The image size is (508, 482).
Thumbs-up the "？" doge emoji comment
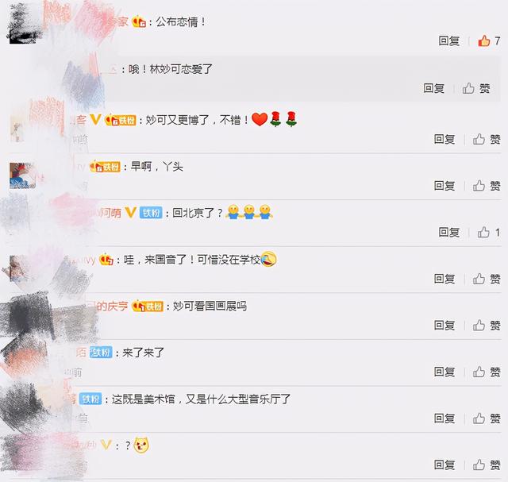(x=487, y=465)
